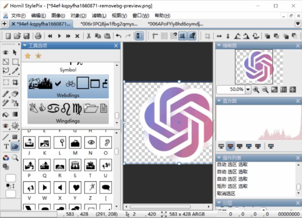Click the background color swatch
This screenshot has width=302, height=218.
(x=11, y=194)
